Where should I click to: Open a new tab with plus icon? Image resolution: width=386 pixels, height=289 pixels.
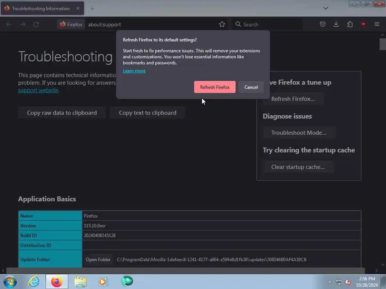coord(92,9)
